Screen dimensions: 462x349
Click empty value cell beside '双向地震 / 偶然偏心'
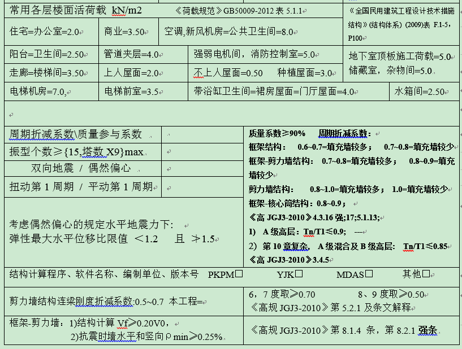(x=202, y=168)
